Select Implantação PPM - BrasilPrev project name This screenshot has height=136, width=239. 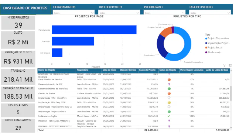(52, 98)
